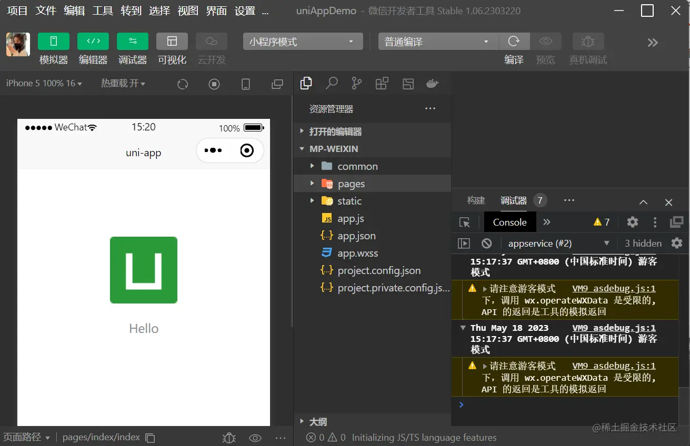Screen dimensions: 690x446
Task: Open the project.private.config.json file
Action: 372,288
